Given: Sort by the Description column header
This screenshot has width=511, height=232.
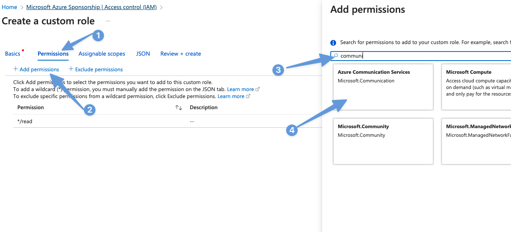Looking at the screenshot, I should (x=203, y=108).
